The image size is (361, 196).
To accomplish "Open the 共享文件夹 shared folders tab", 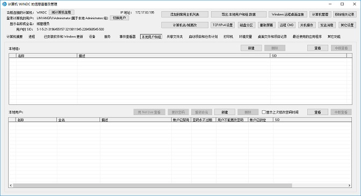I will tap(175, 37).
